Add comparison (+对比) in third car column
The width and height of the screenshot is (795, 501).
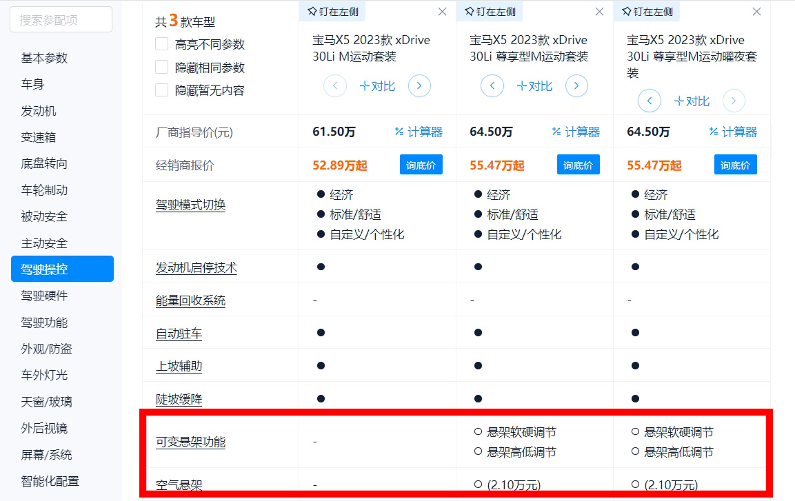(x=692, y=101)
